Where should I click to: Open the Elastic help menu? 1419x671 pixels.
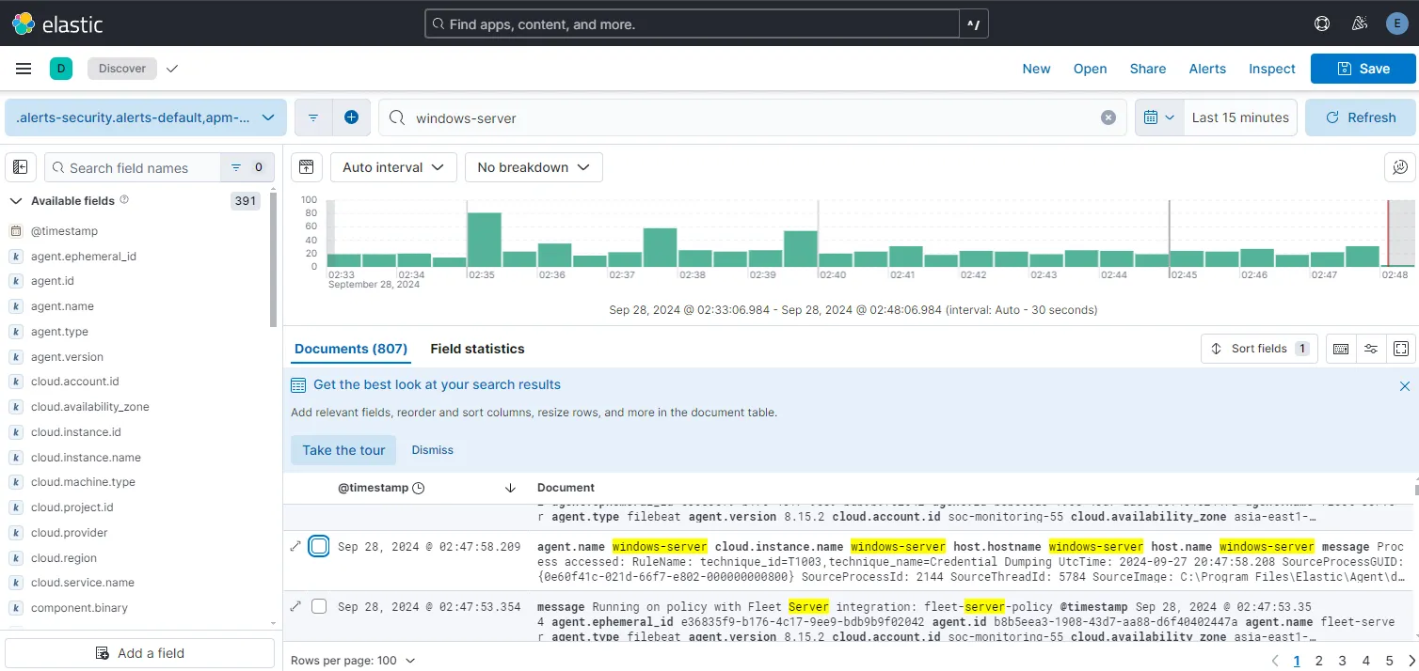tap(1321, 23)
